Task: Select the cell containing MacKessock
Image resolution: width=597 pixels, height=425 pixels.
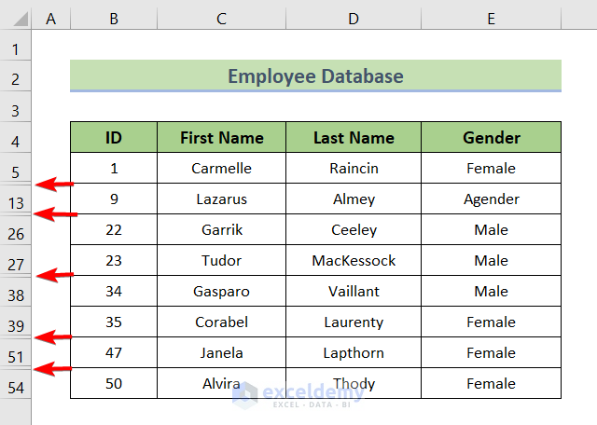Action: 354,260
